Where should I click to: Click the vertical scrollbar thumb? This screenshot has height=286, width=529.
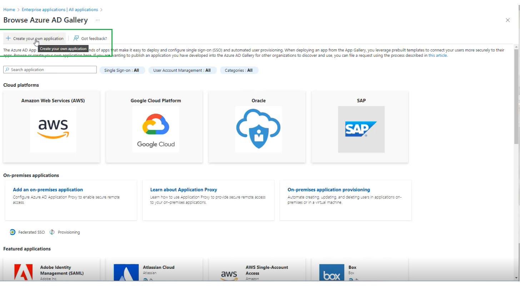[x=516, y=96]
